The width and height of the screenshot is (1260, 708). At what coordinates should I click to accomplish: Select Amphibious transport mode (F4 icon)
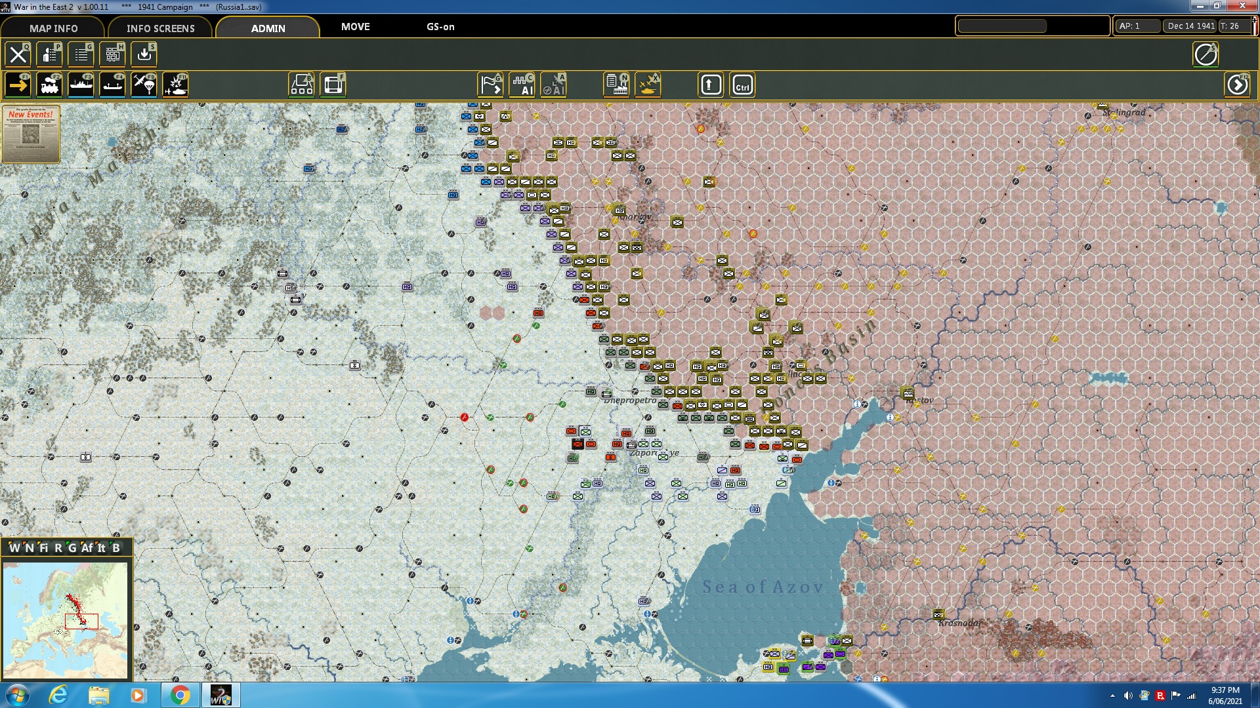pos(112,85)
